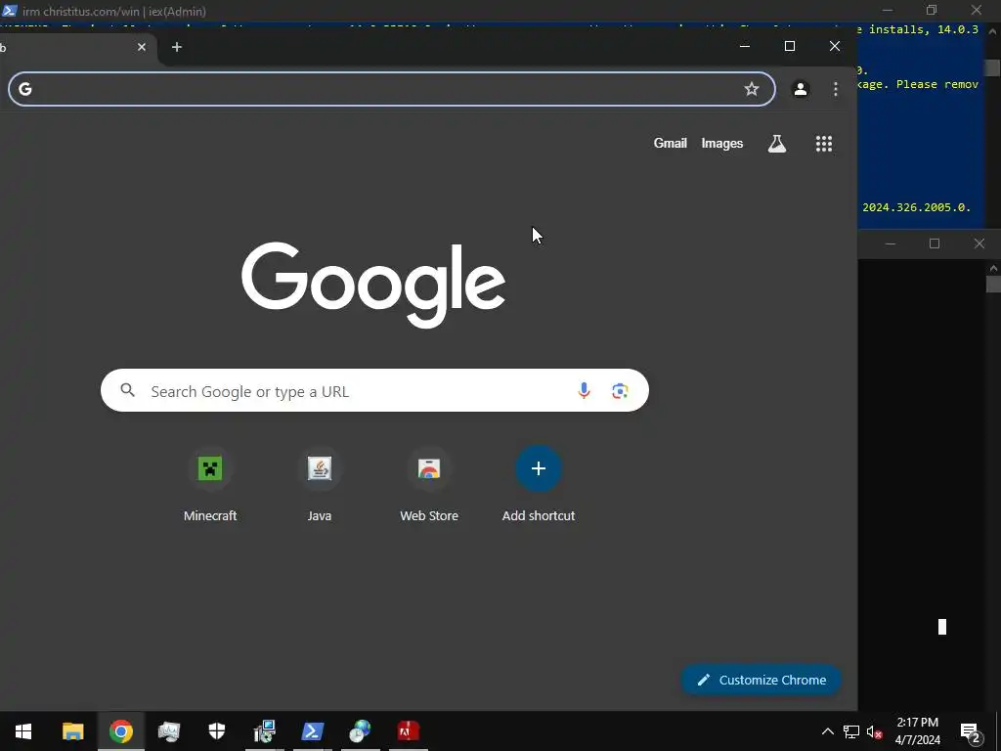
Task: Click PowerShell title bar icon
Action: [x=10, y=11]
